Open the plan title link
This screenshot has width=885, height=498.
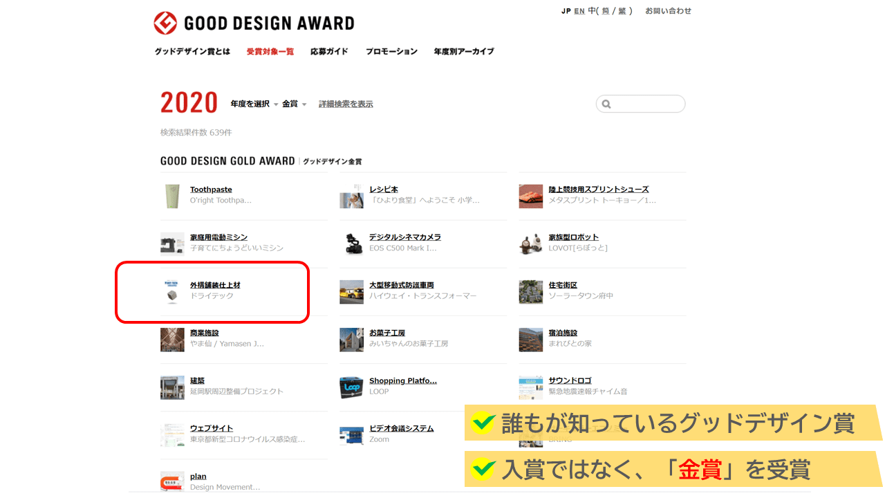(198, 477)
